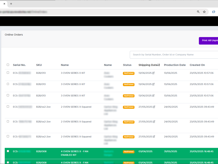Close the current browser tab
Image resolution: width=218 pixels, height=164 pixels.
coord(4,4)
